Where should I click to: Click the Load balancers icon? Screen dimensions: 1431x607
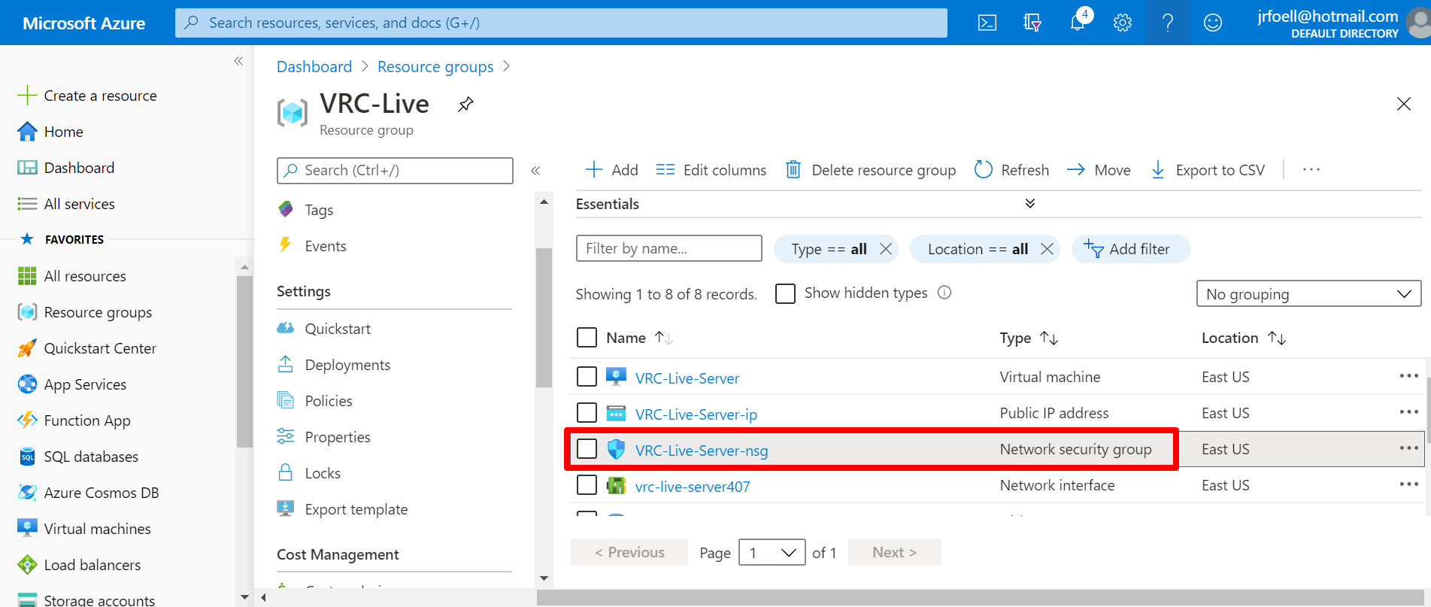(x=27, y=565)
